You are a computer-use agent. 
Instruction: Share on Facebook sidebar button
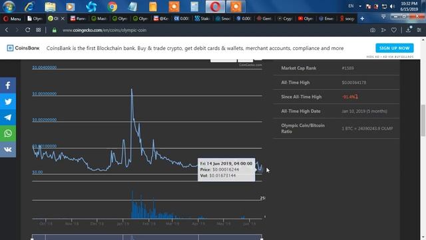pyautogui.click(x=8, y=85)
